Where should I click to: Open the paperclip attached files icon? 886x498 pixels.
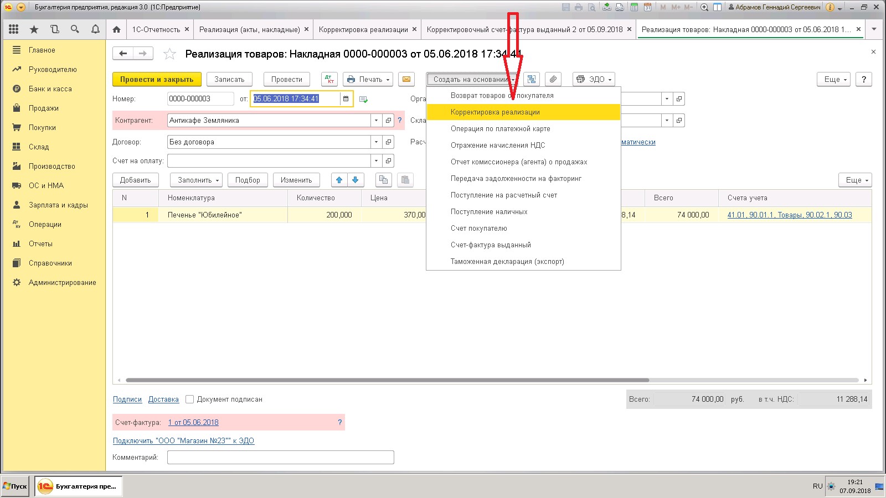tap(553, 79)
